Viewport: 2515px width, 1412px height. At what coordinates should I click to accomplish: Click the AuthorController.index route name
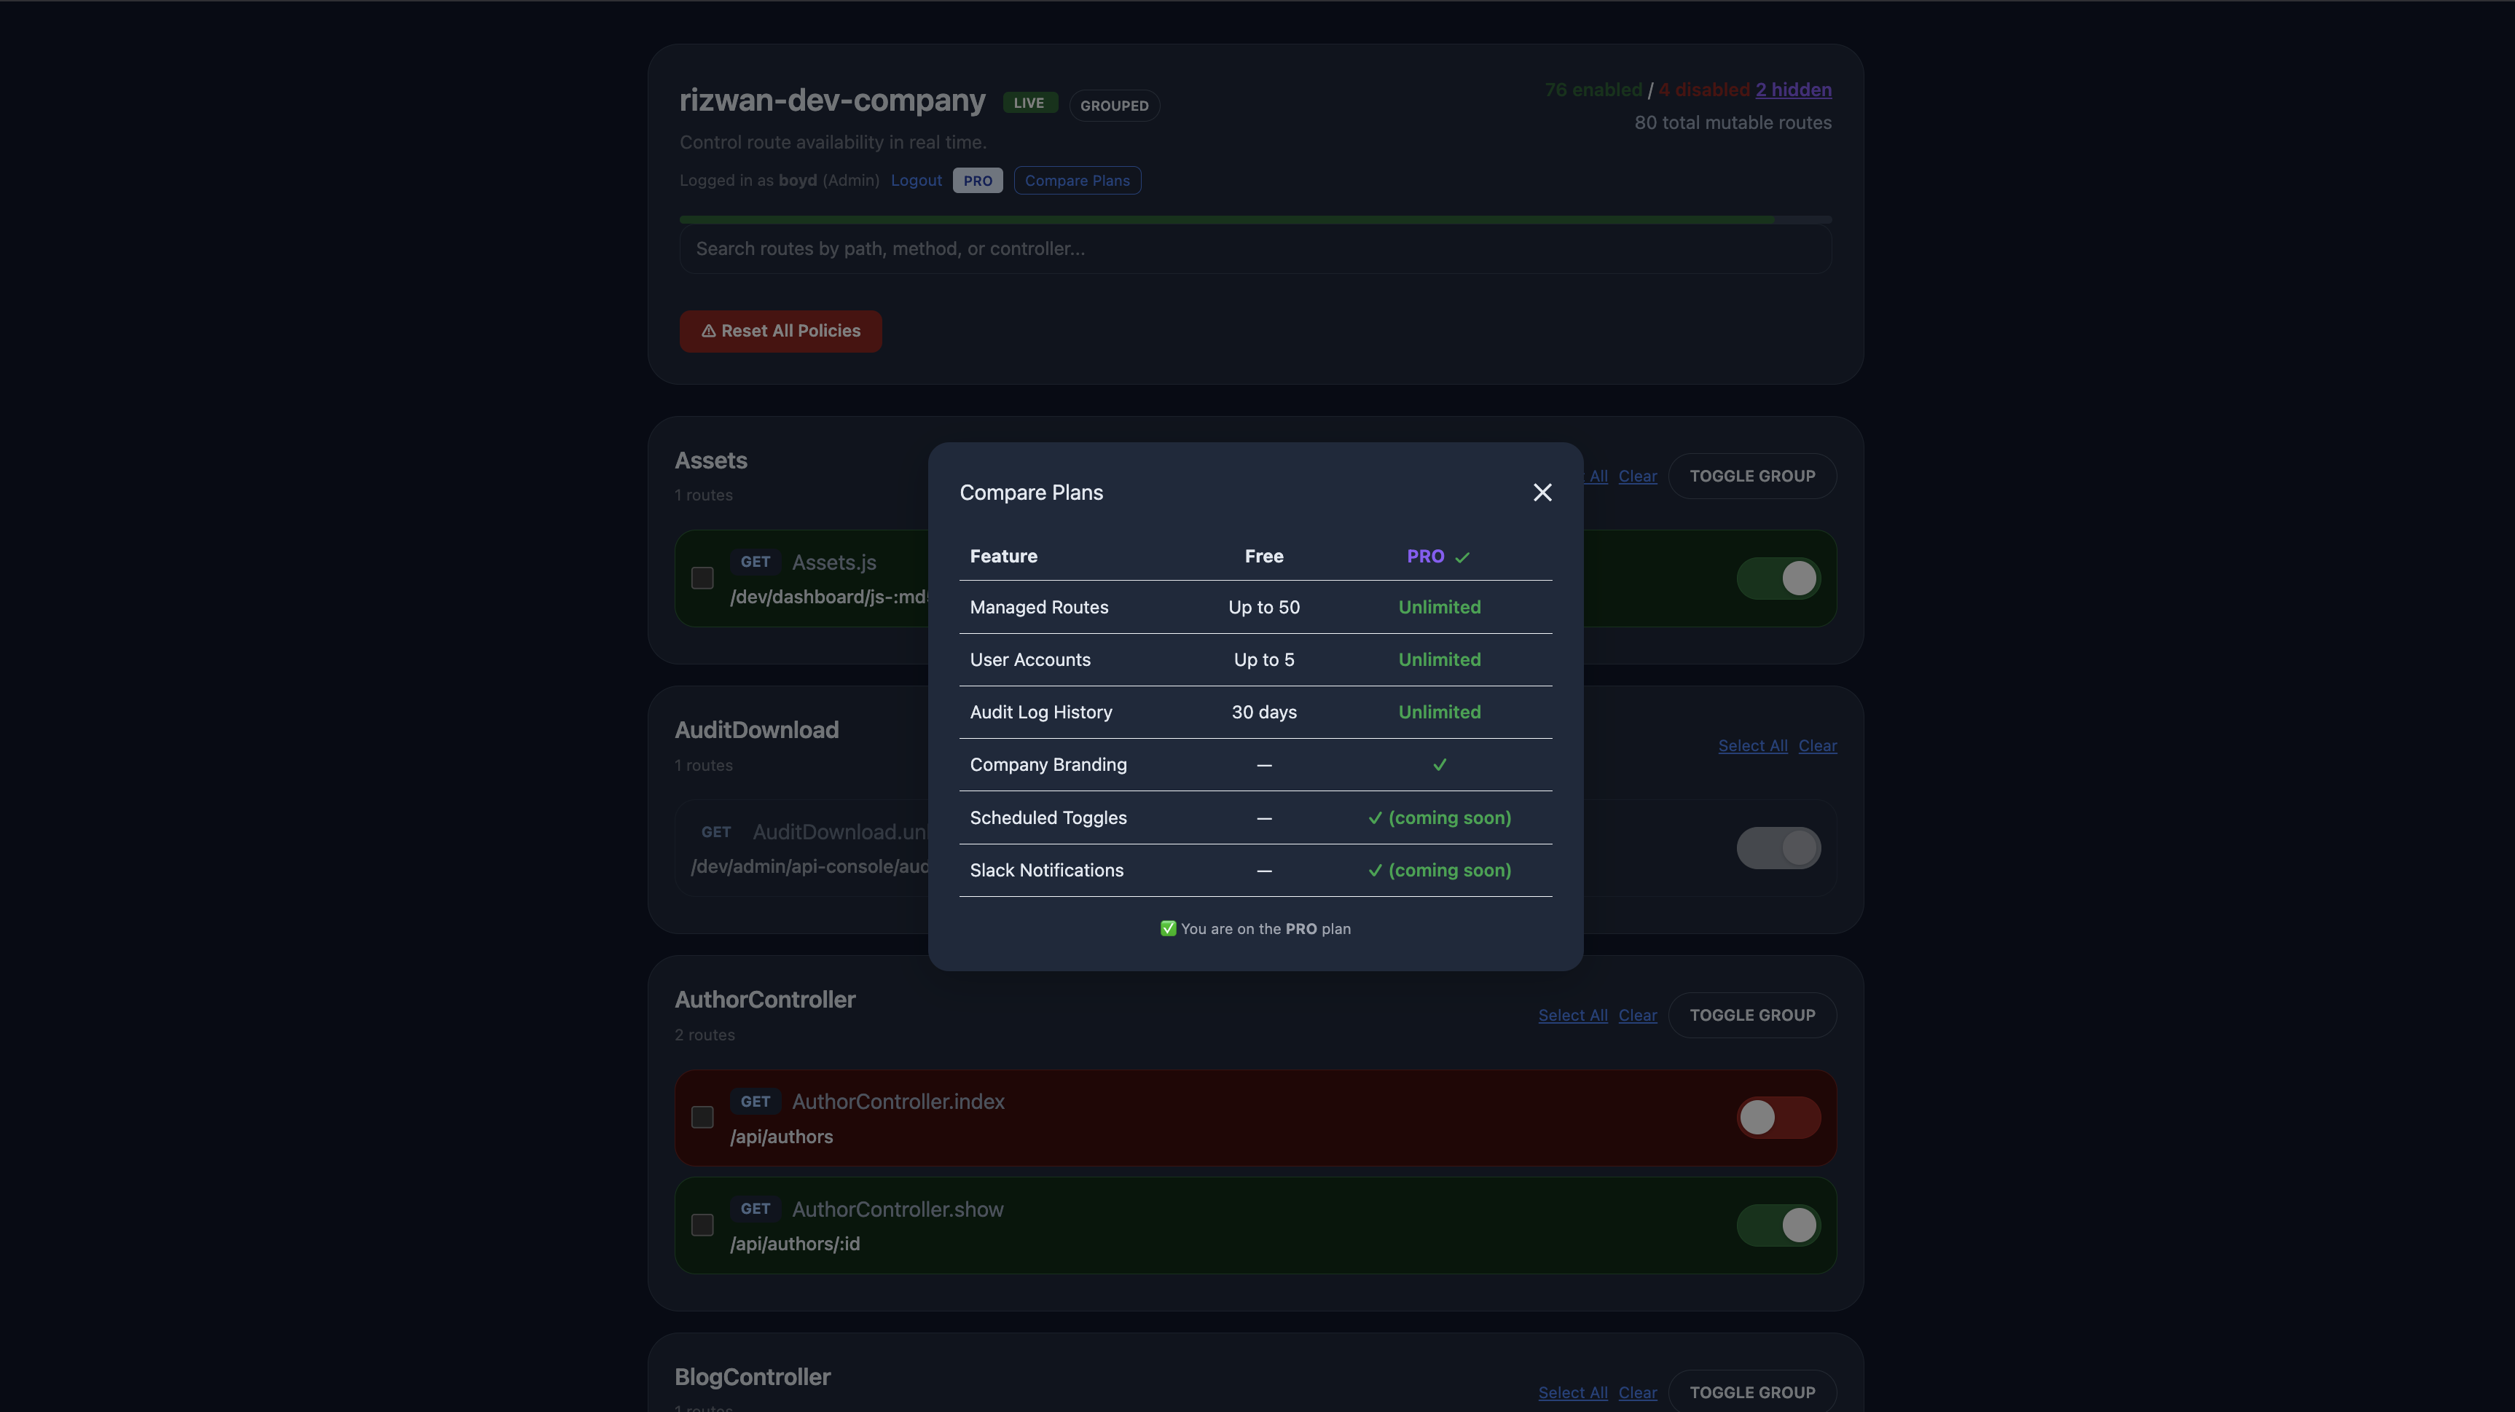point(898,1102)
